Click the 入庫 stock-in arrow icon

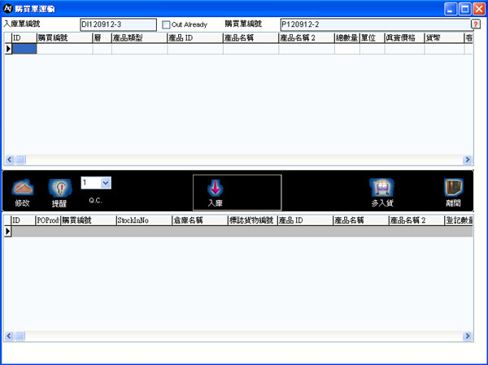[215, 188]
